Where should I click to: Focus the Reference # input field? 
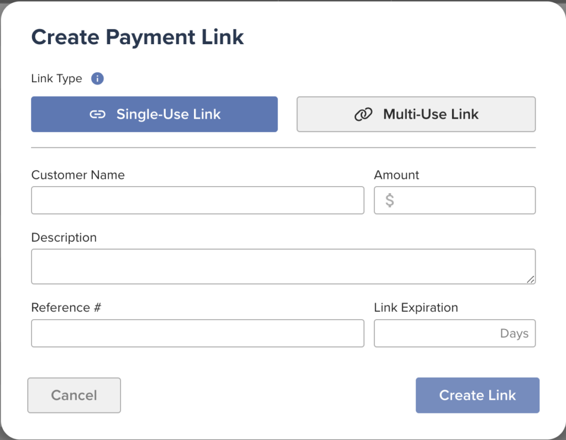point(197,333)
